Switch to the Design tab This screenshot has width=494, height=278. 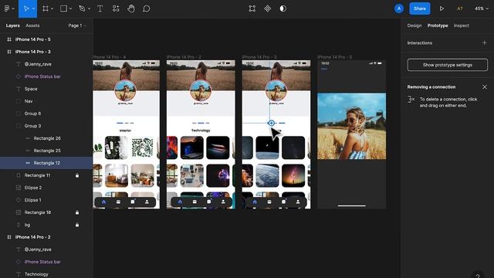pos(414,25)
